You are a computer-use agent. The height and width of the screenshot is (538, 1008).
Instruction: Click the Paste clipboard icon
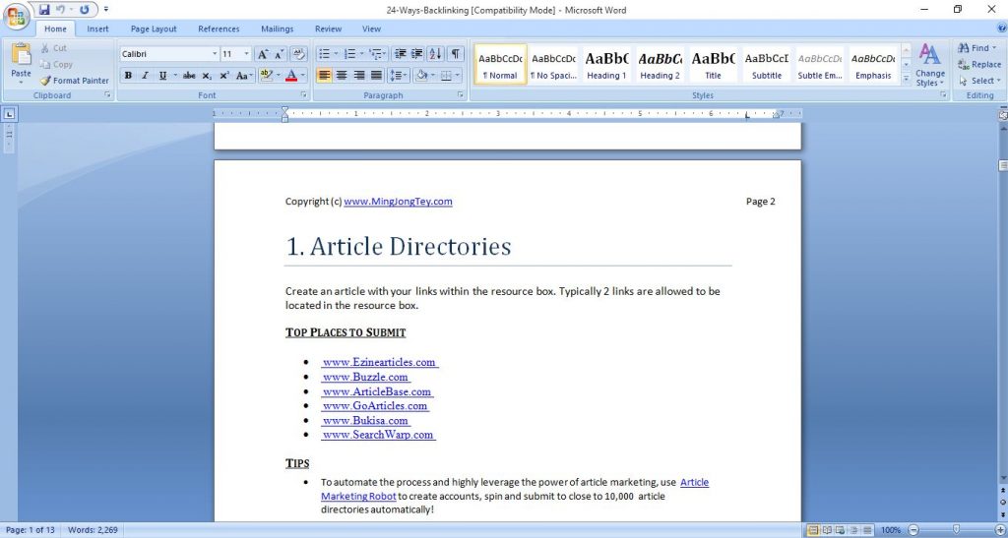(x=21, y=55)
